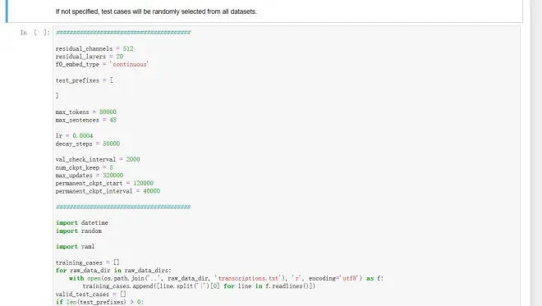
Task: Click the vertical scrollbar on the right
Action: [x=536, y=153]
